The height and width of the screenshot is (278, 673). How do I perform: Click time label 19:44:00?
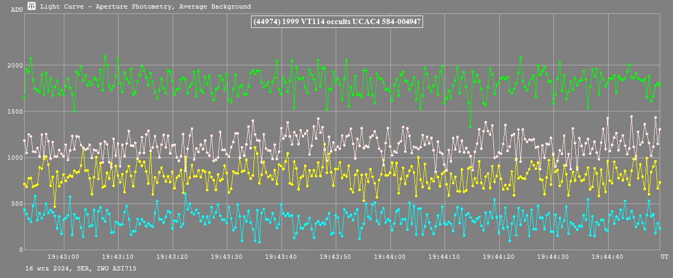tap(390, 257)
